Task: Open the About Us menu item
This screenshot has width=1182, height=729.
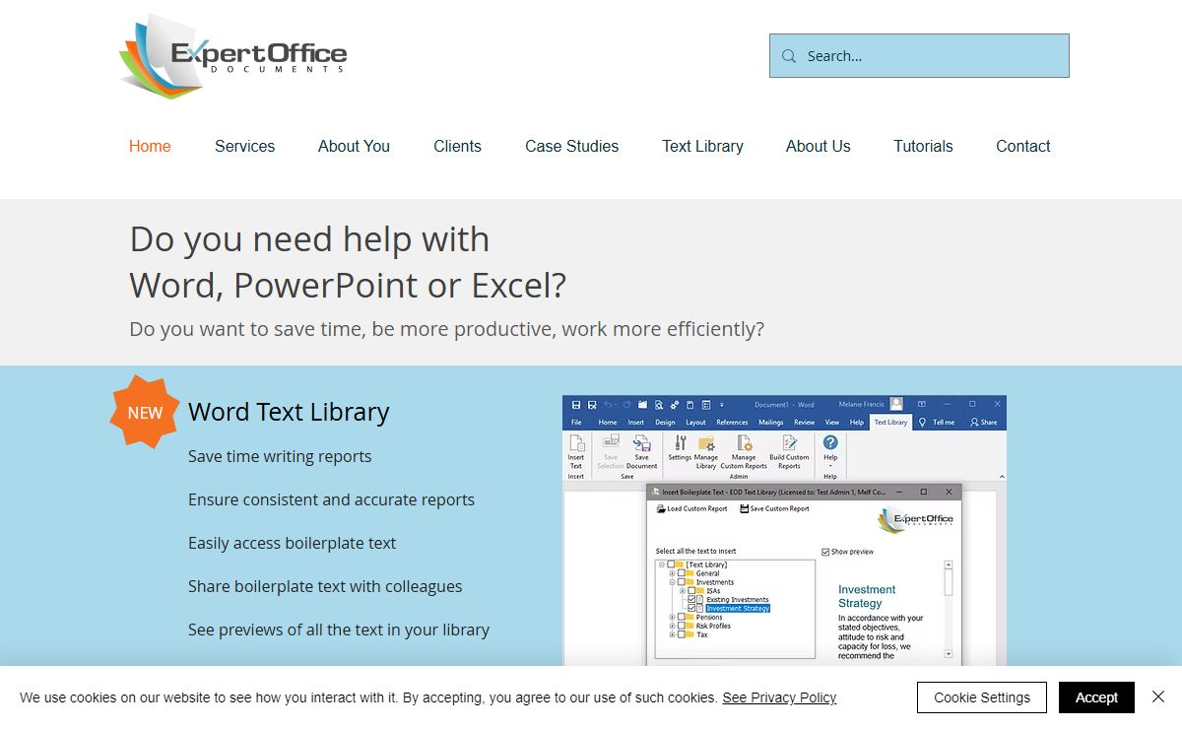Action: click(819, 146)
